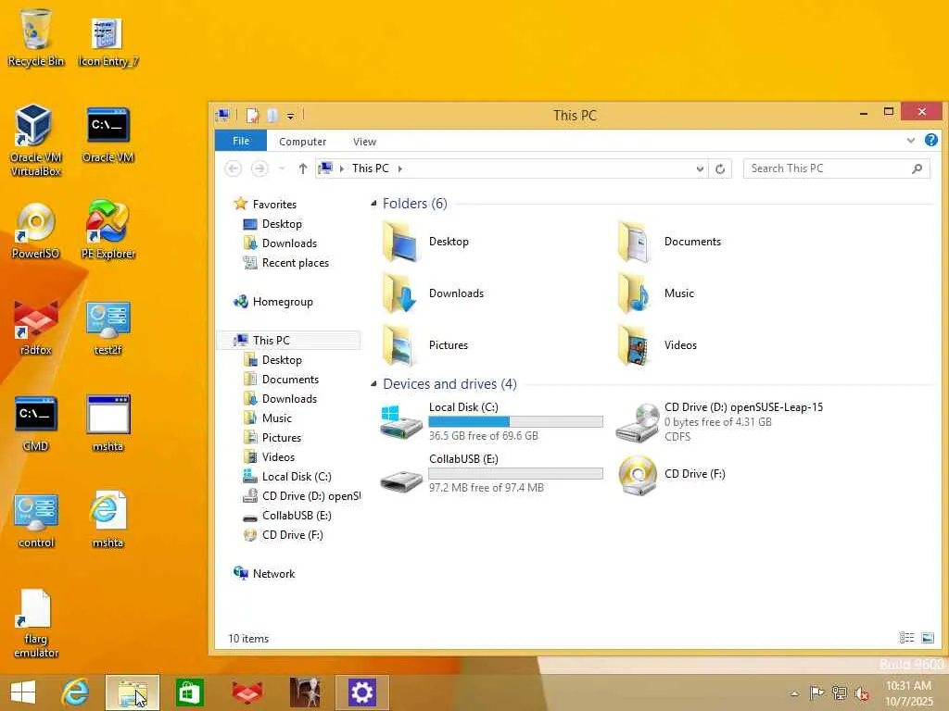Open the control desktop icon
The height and width of the screenshot is (711, 949).
tap(35, 520)
